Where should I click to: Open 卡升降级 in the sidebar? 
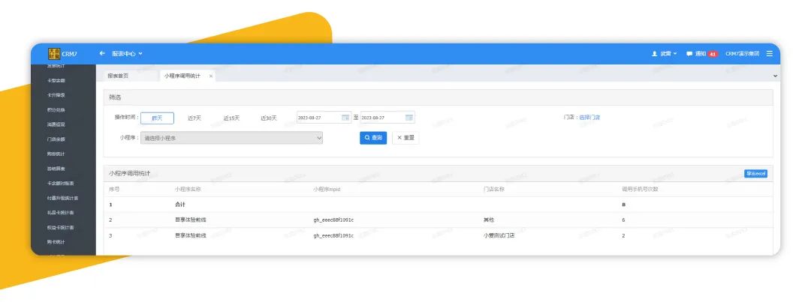click(x=56, y=95)
